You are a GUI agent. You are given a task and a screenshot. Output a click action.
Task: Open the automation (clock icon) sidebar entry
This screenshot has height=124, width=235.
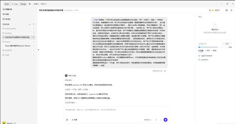click(7, 19)
